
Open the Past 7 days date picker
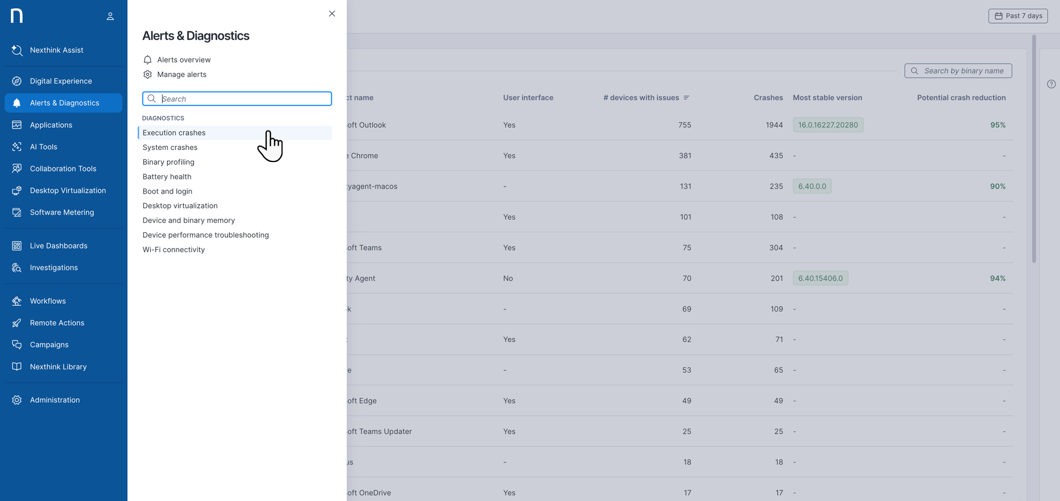tap(1017, 16)
